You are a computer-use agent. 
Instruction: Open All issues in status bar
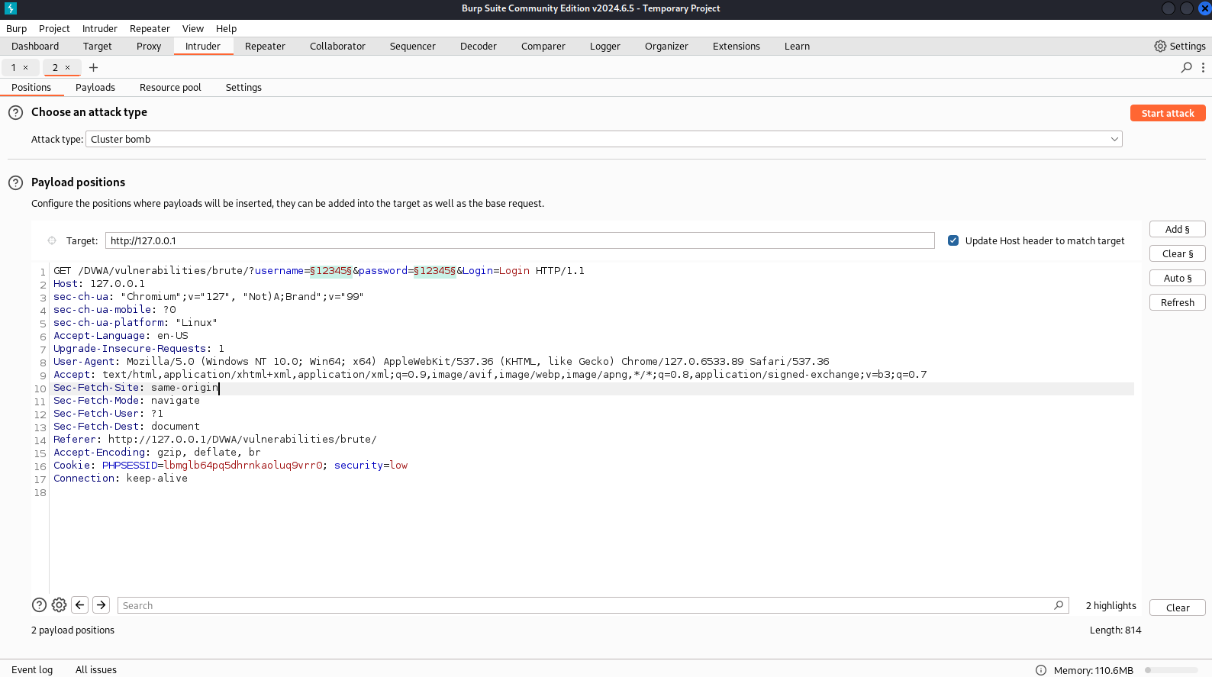point(96,669)
